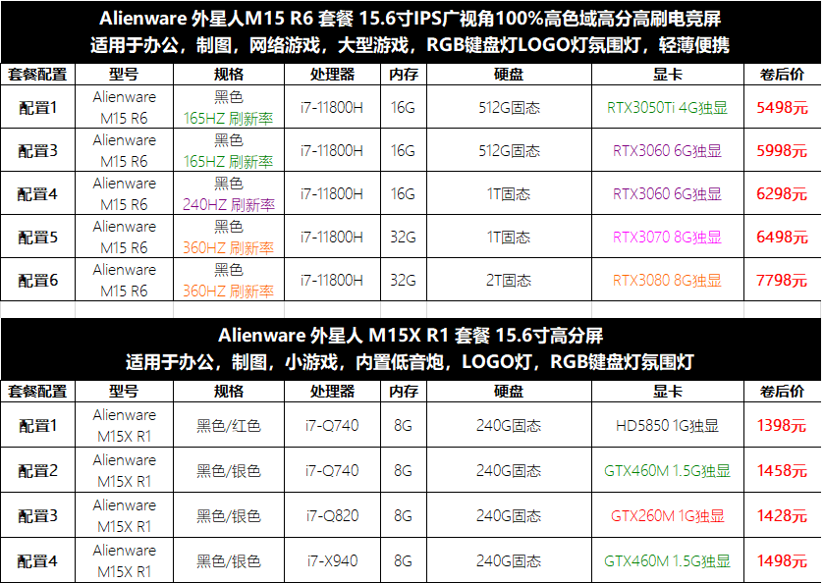The image size is (824, 583).
Task: Select 1T固态 in the RTX3070 row
Action: (509, 237)
